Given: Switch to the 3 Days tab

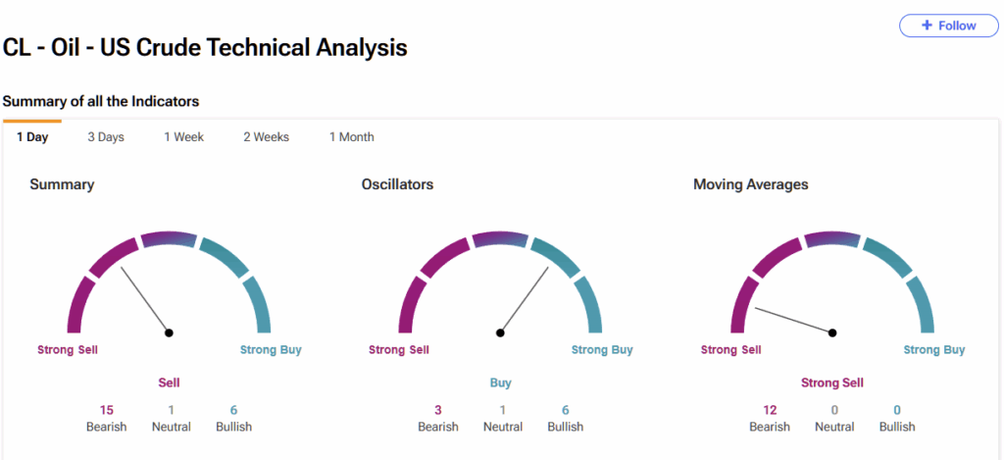Looking at the screenshot, I should 106,137.
